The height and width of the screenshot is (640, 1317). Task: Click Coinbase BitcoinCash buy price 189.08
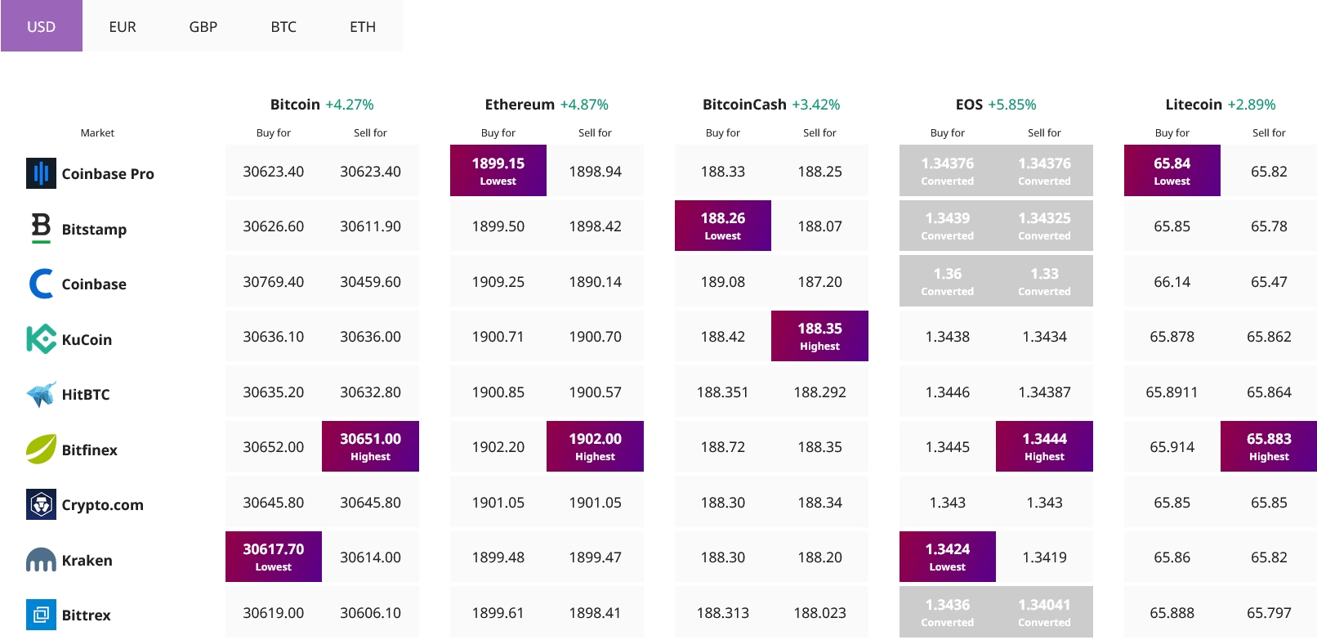723,282
